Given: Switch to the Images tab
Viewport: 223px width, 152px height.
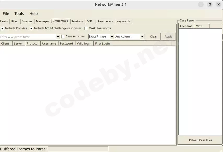Looking at the screenshot, I should coord(27,21).
